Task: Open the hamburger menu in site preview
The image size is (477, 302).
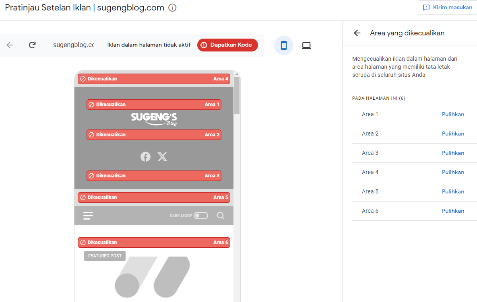Action: 88,216
